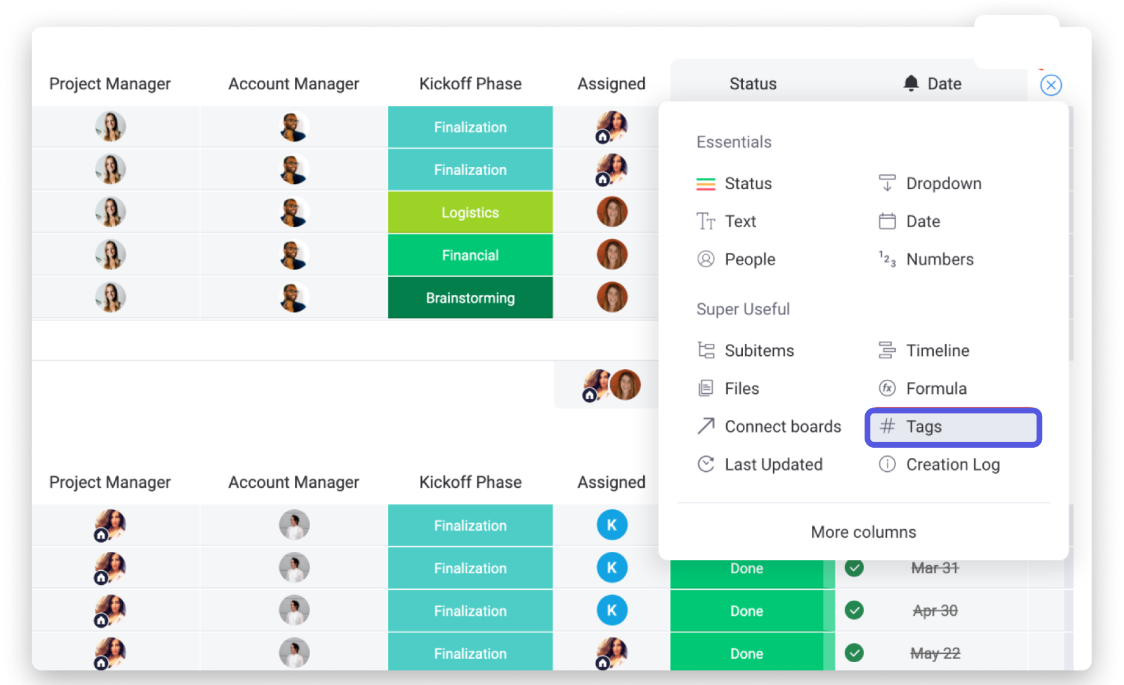Close the add column menu with X
The image size is (1124, 685).
pos(1050,85)
